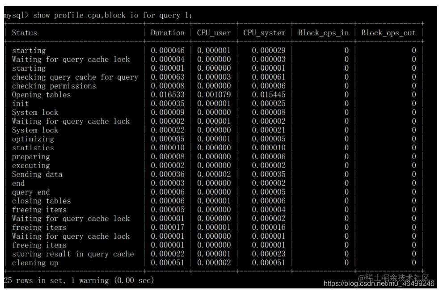
Task: Click the Duration value 0.016533
Action: click(168, 95)
